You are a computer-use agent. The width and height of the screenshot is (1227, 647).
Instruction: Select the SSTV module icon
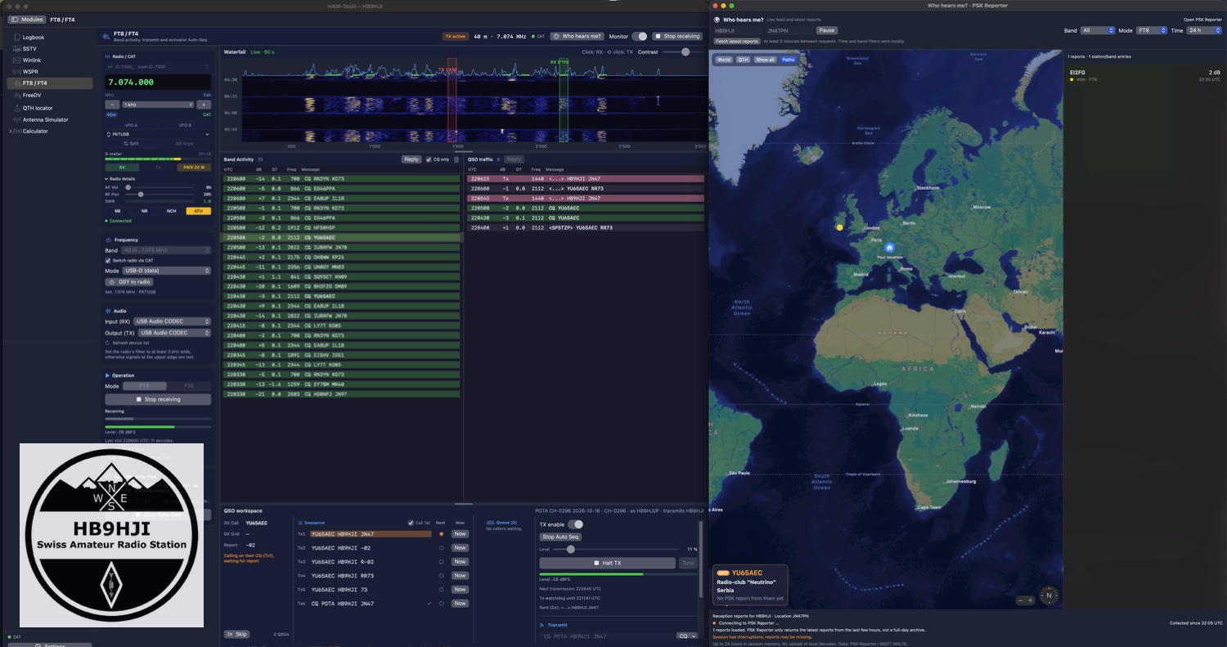[x=16, y=48]
